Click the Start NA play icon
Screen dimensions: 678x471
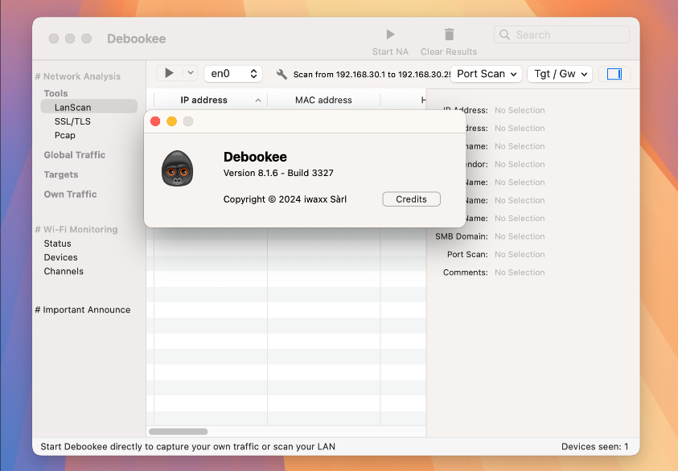coord(390,35)
